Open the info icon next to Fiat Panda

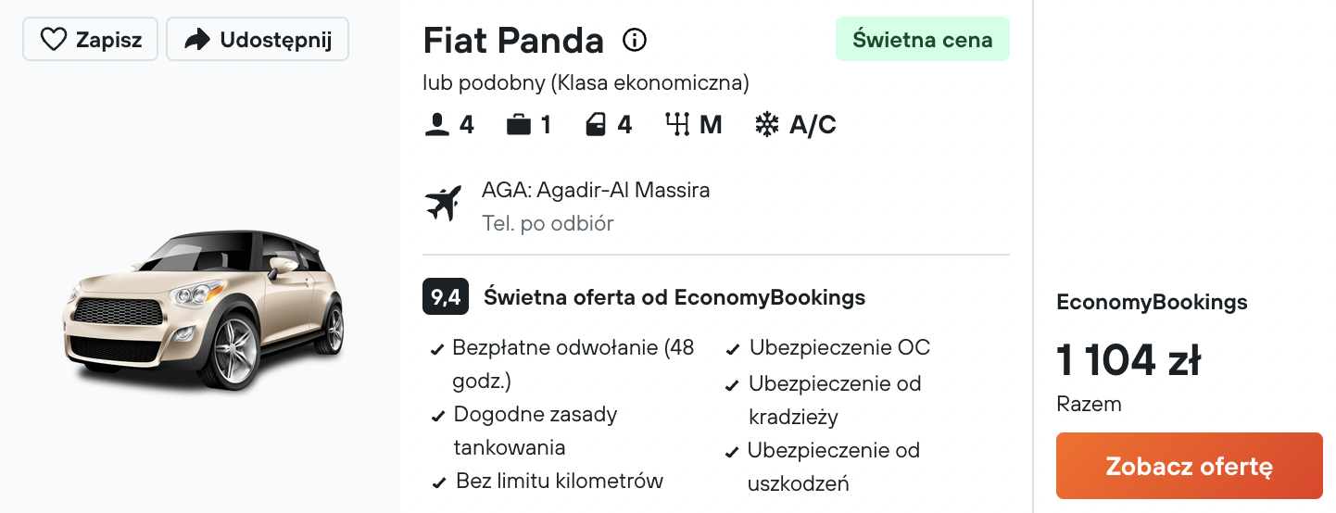coord(635,40)
